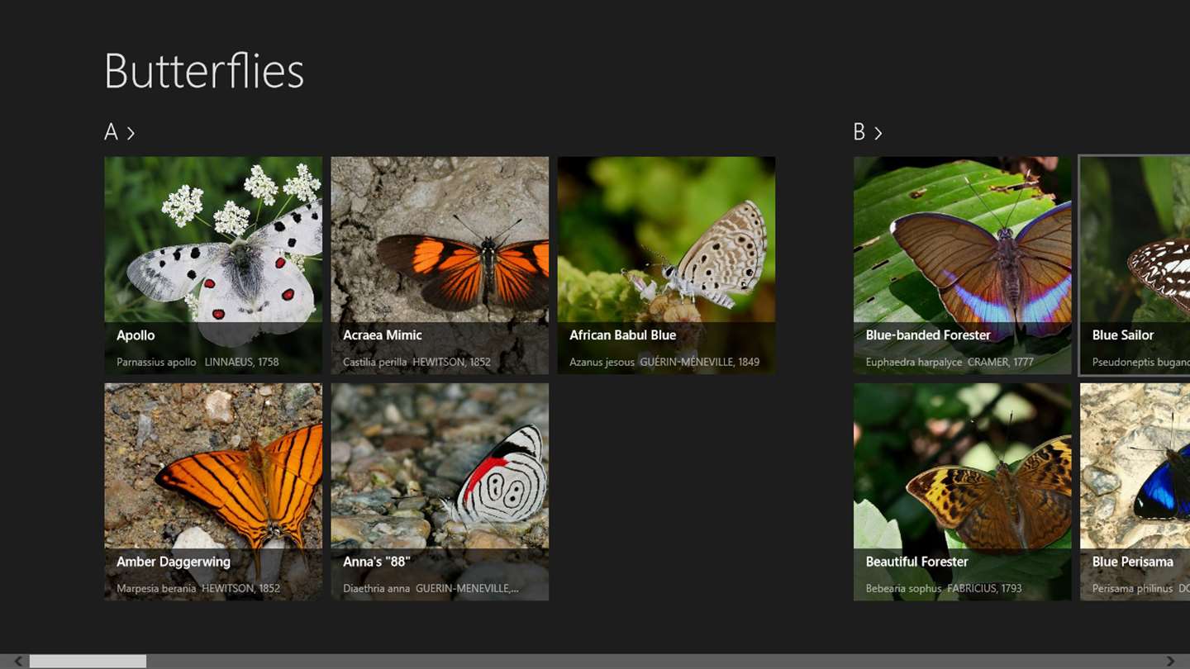The image size is (1190, 669).
Task: Expand the B group chevron
Action: pyautogui.click(x=878, y=133)
